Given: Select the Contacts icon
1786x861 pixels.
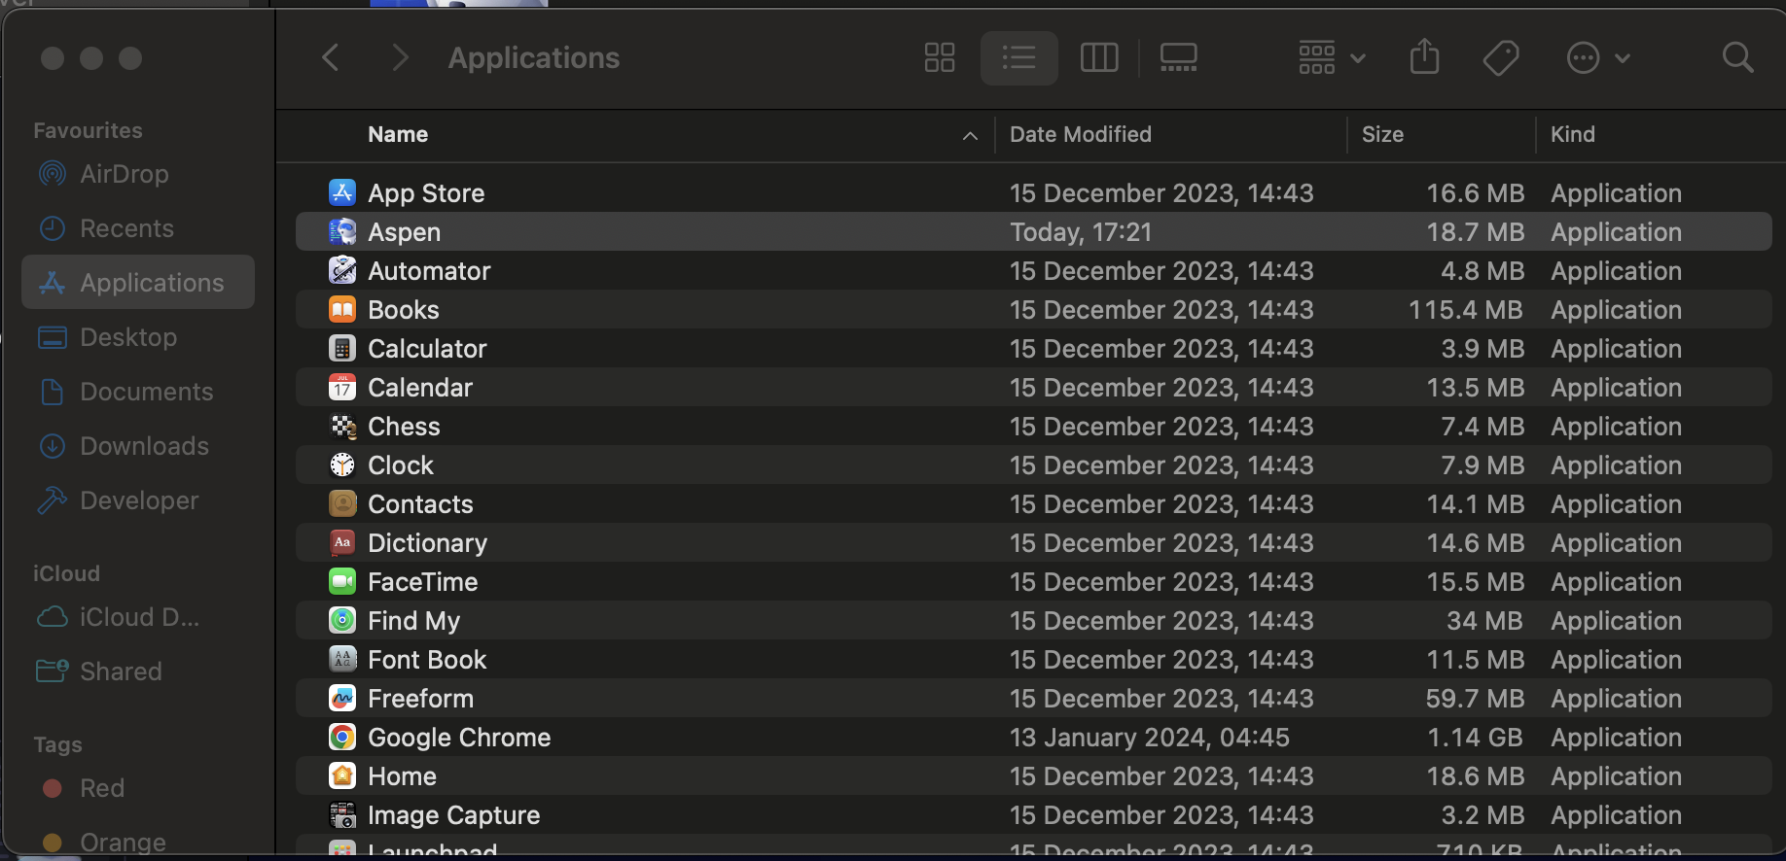Looking at the screenshot, I should click(342, 503).
